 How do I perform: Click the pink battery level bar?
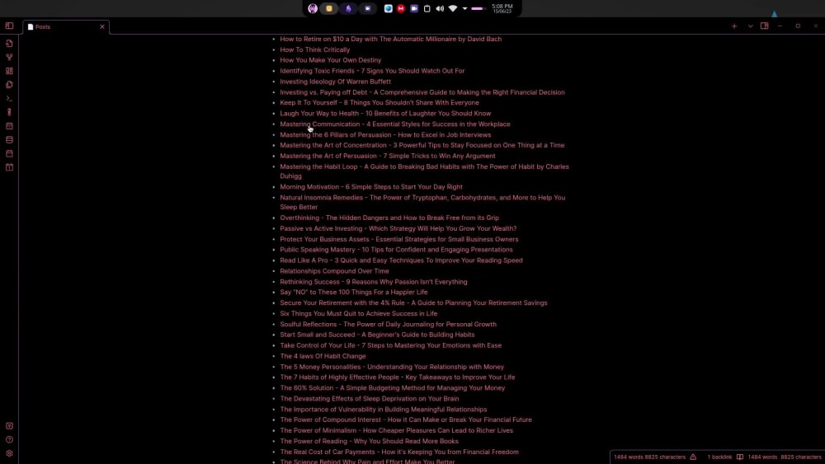point(477,8)
